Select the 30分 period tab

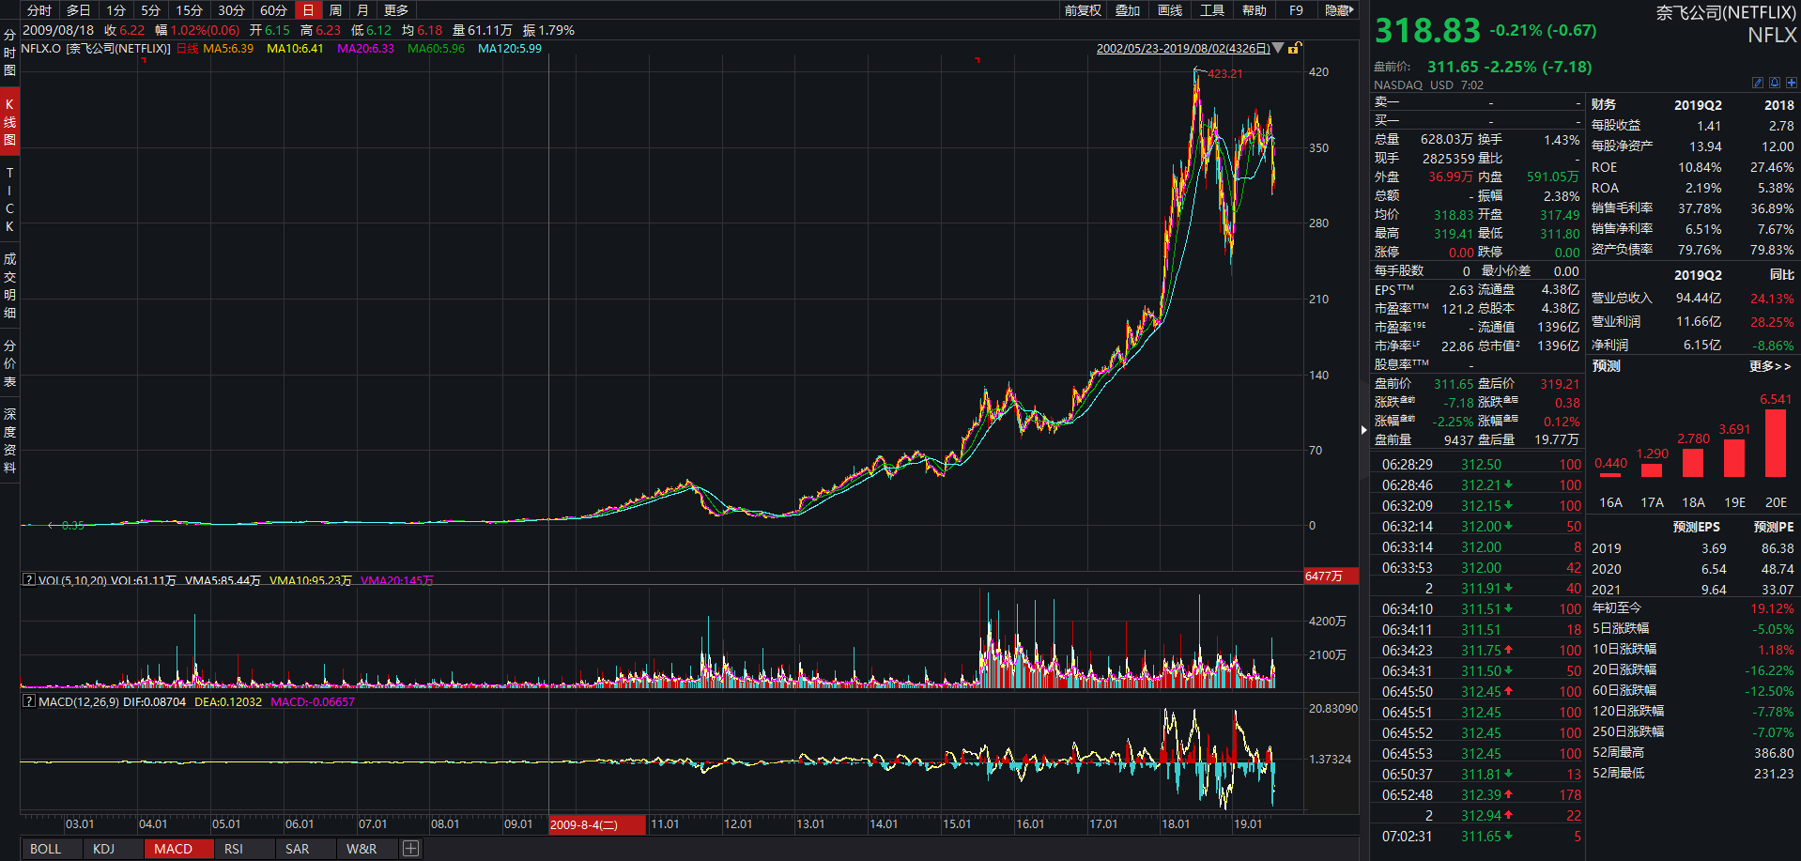click(x=232, y=10)
